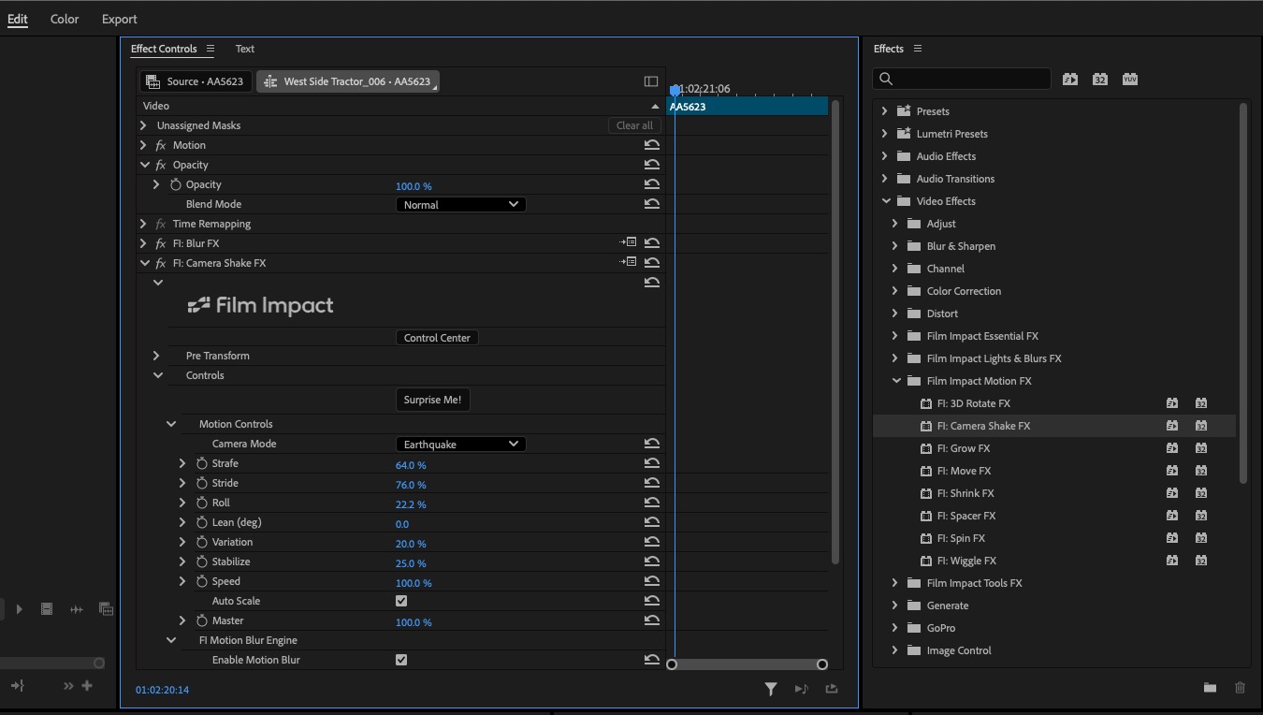Open the Blend Mode dropdown
Image resolution: width=1263 pixels, height=715 pixels.
pyautogui.click(x=460, y=204)
